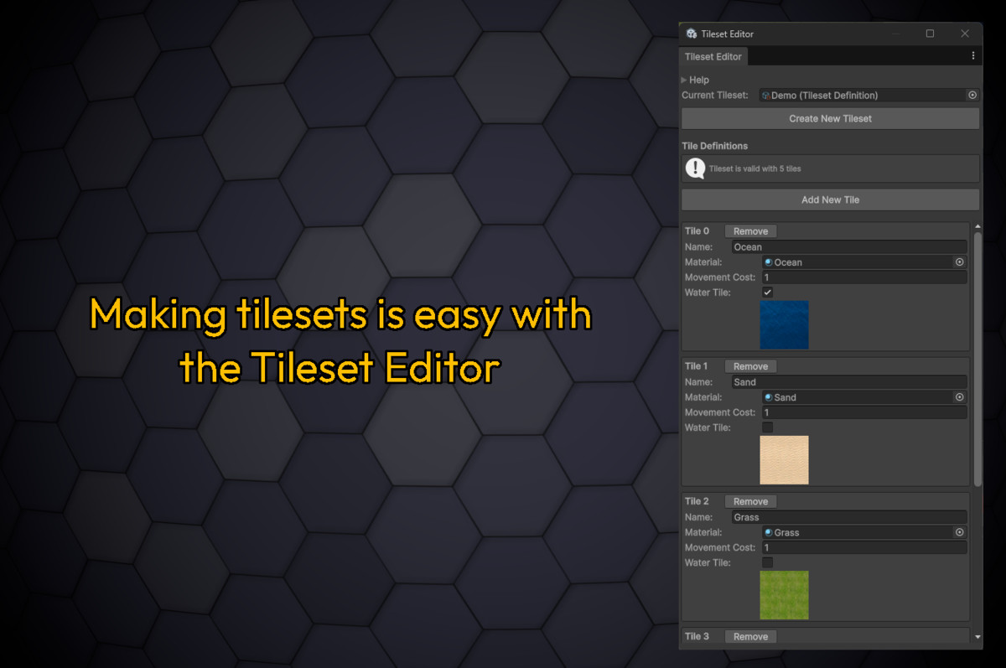Remove Tile 3
Screen dimensions: 1006x668
click(750, 636)
